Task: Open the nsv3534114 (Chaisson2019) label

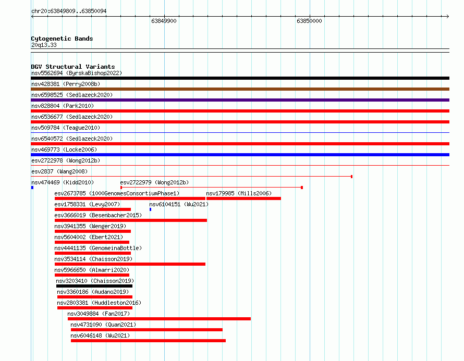Action: 93,259
